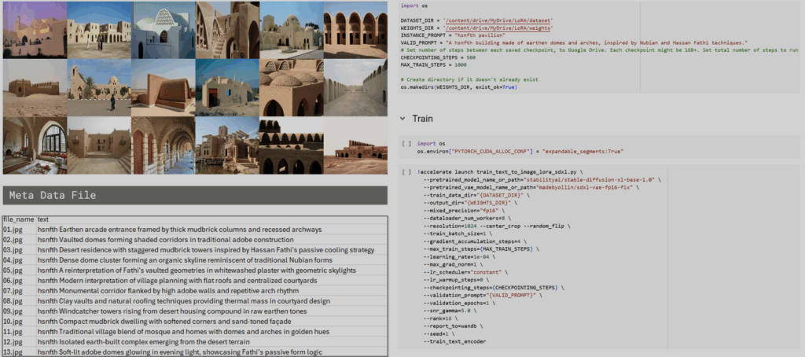The width and height of the screenshot is (805, 357).
Task: Click the --train_text_encoder line
Action: click(x=454, y=341)
